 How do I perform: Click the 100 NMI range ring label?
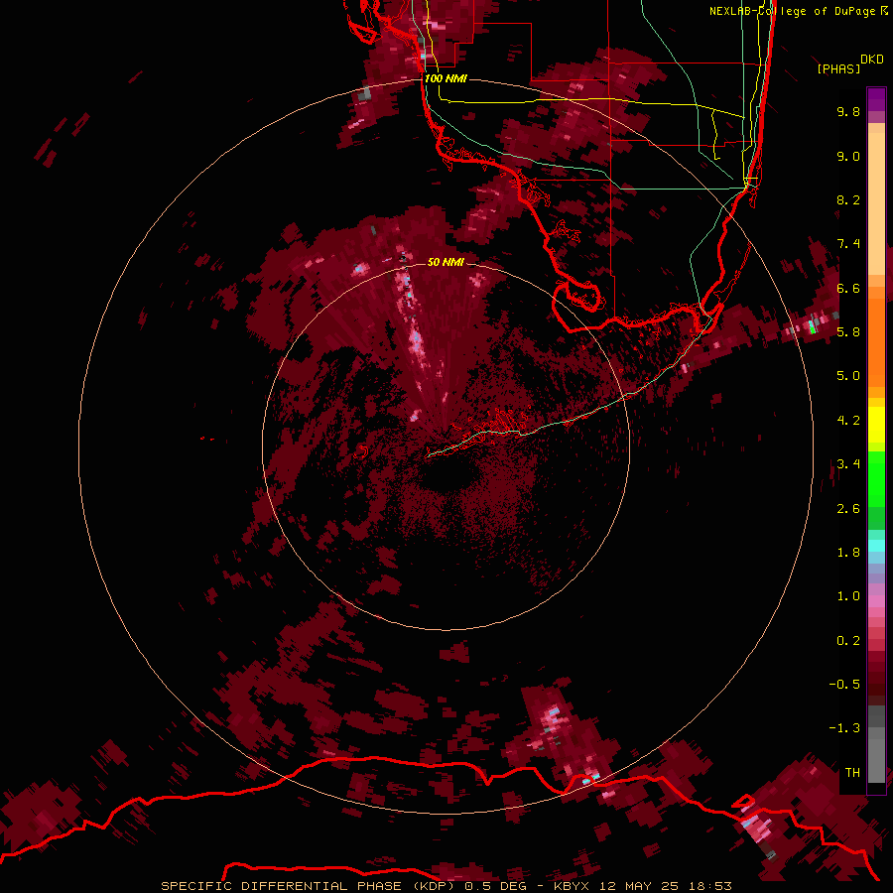coord(446,78)
